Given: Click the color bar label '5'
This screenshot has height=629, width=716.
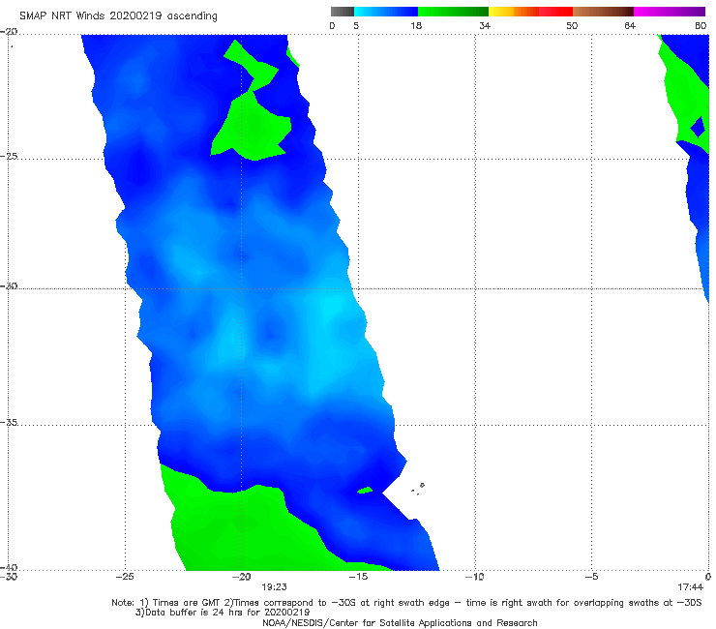Looking at the screenshot, I should click(356, 25).
